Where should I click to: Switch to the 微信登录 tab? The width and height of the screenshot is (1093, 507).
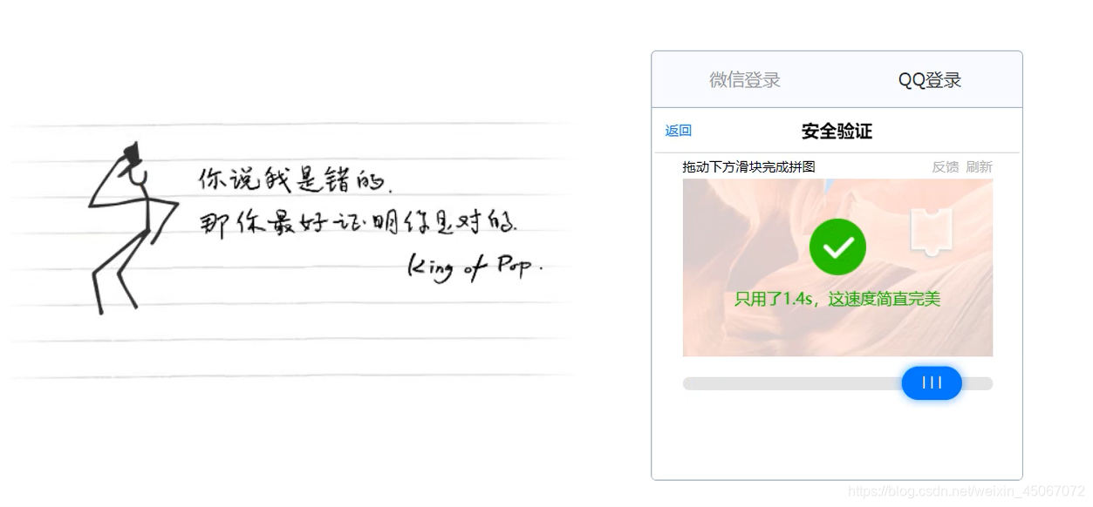pos(744,80)
